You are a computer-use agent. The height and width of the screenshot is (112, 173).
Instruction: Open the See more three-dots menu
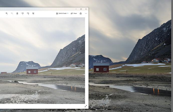click(86, 14)
